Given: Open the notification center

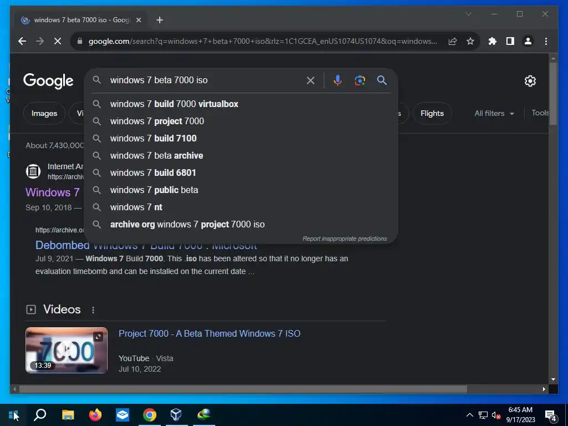Looking at the screenshot, I should [x=551, y=415].
